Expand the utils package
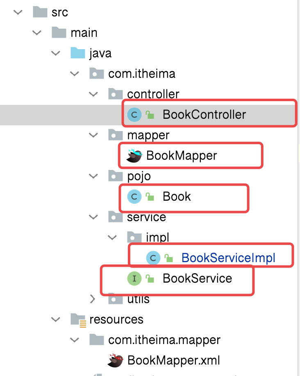300x376 pixels. pyautogui.click(x=93, y=299)
